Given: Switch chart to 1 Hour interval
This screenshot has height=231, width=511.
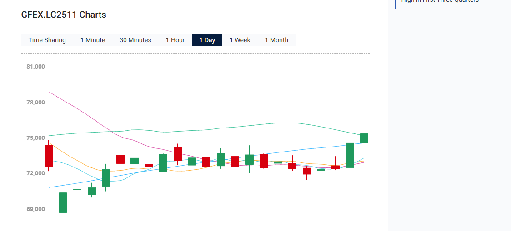Looking at the screenshot, I should point(175,40).
